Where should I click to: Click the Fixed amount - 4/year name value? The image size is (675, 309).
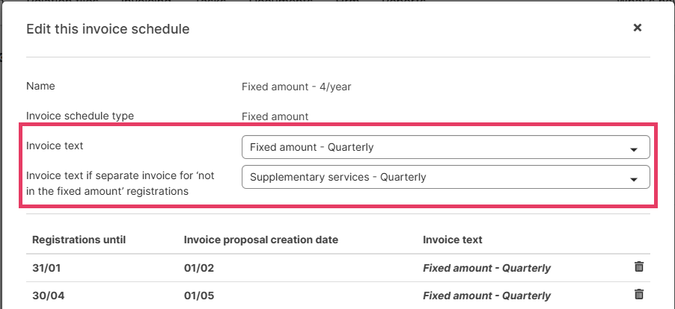coord(296,87)
